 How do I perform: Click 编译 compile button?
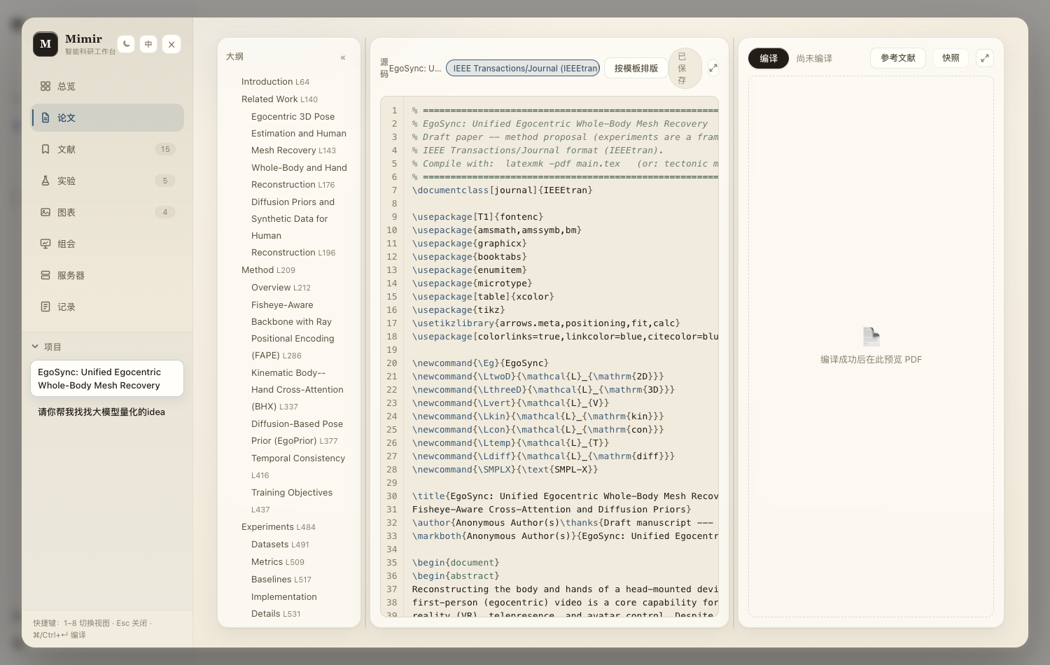pyautogui.click(x=769, y=58)
